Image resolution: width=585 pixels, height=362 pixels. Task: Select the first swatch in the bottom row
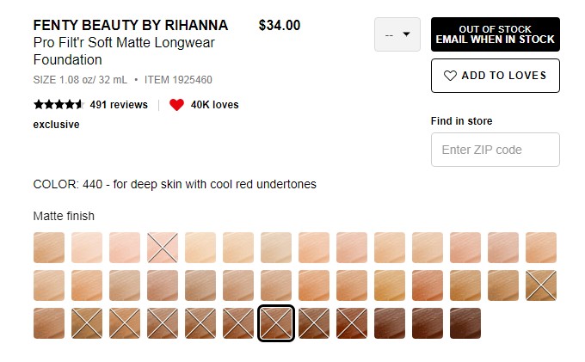(49, 323)
